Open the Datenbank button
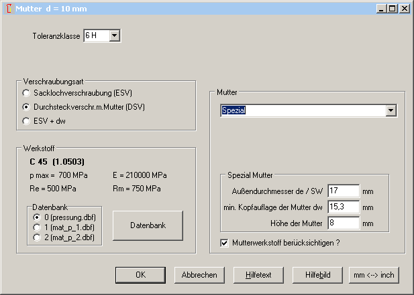 pos(148,225)
